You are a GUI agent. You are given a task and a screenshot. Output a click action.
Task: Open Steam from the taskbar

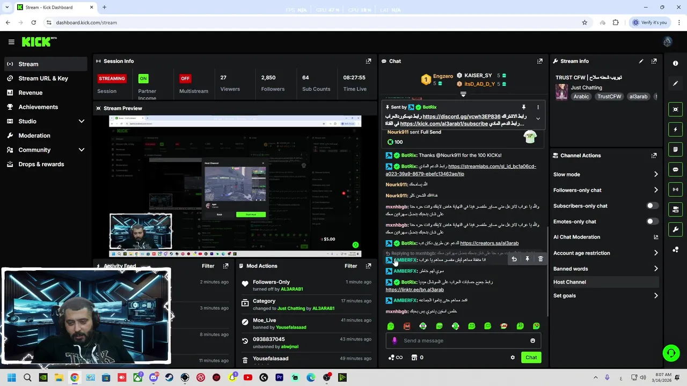[169, 377]
